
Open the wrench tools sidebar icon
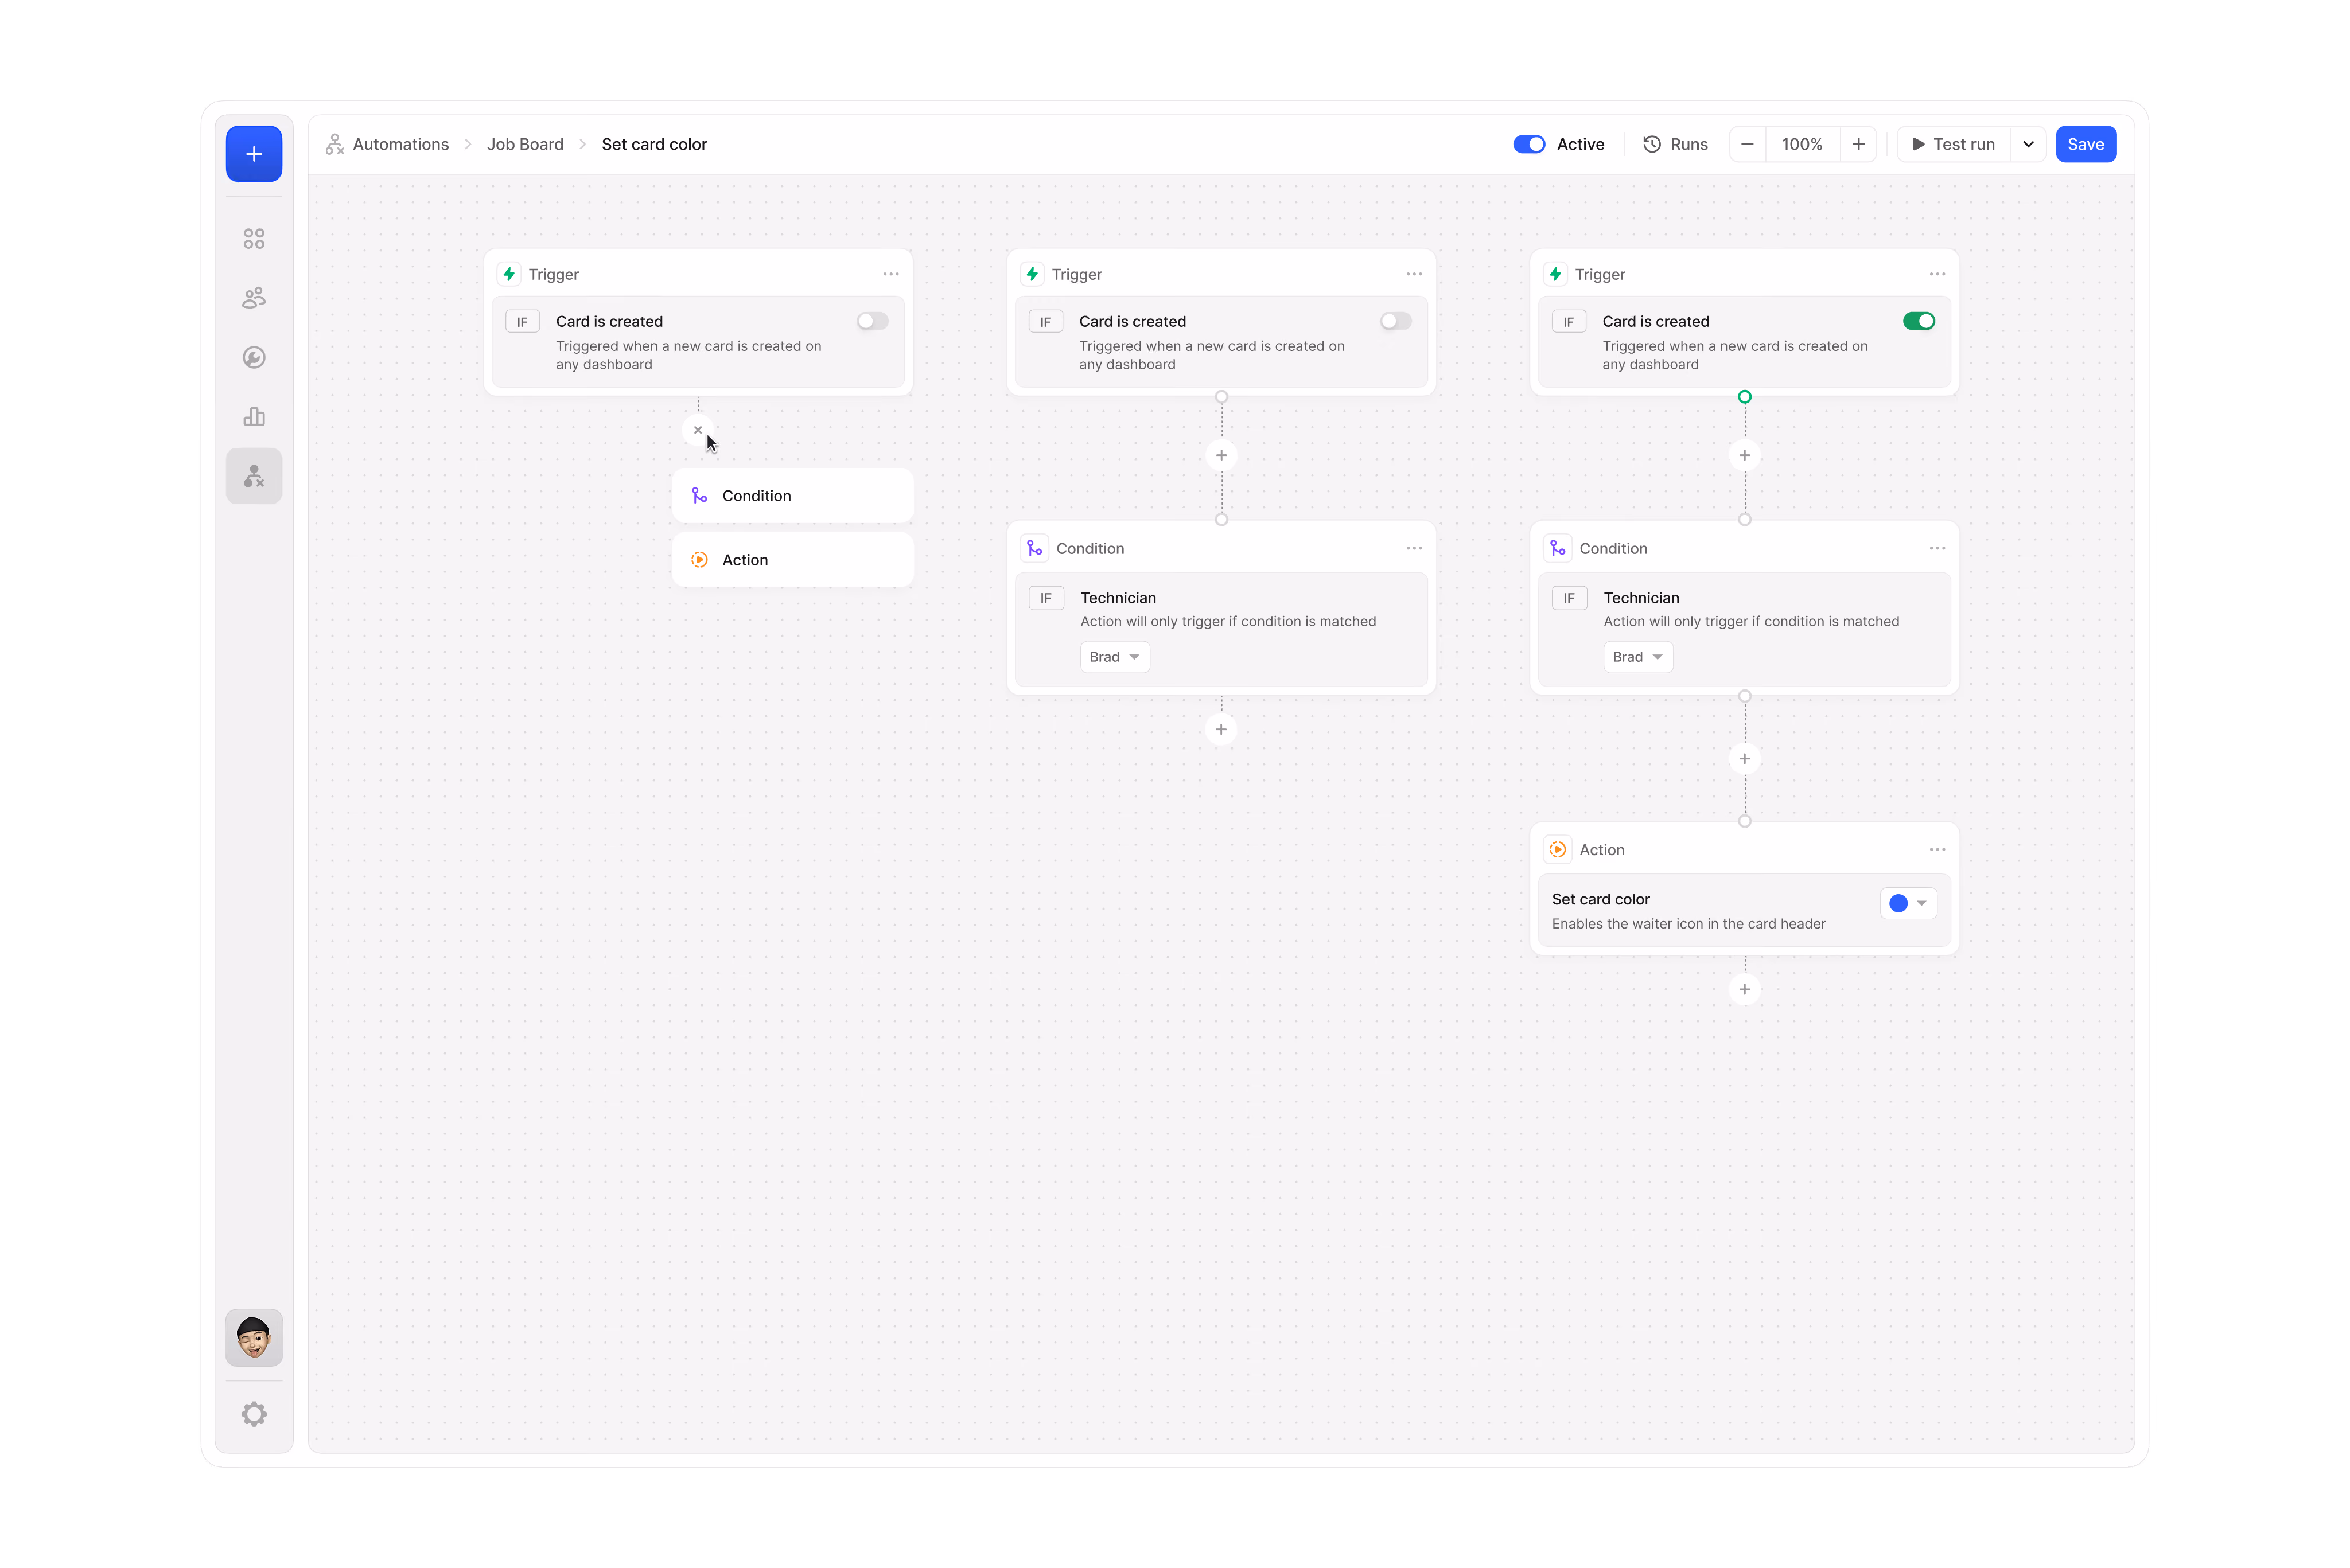click(x=254, y=358)
